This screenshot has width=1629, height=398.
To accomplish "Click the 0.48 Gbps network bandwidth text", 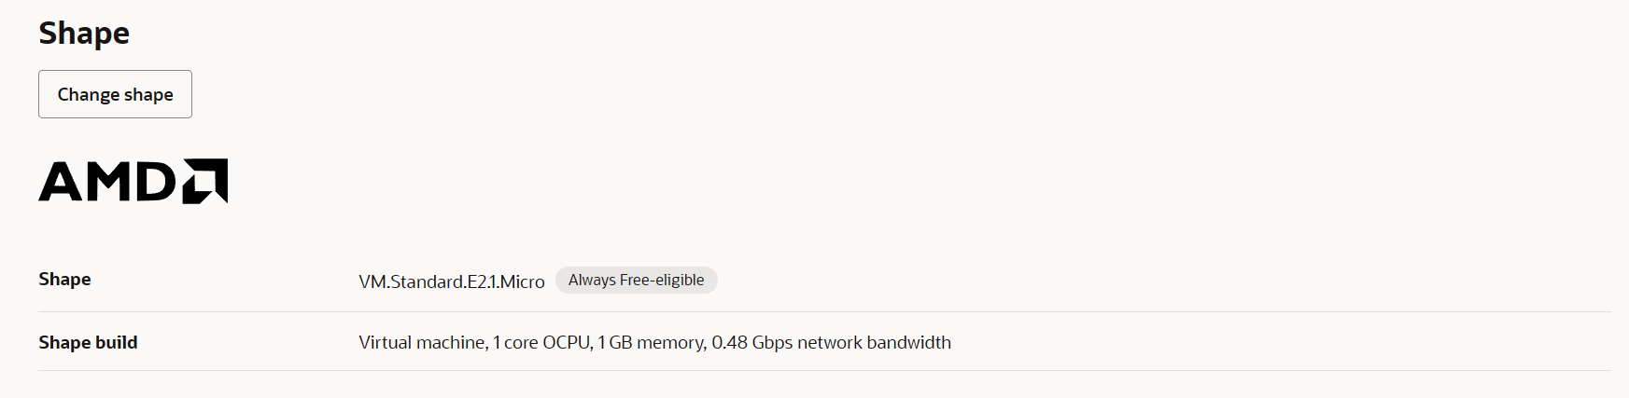I will pos(832,342).
